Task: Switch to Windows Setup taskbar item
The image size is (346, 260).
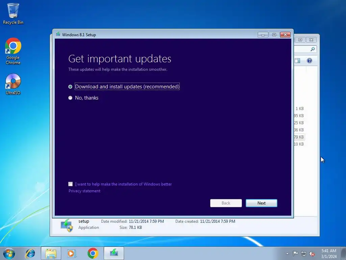Action: (114, 253)
